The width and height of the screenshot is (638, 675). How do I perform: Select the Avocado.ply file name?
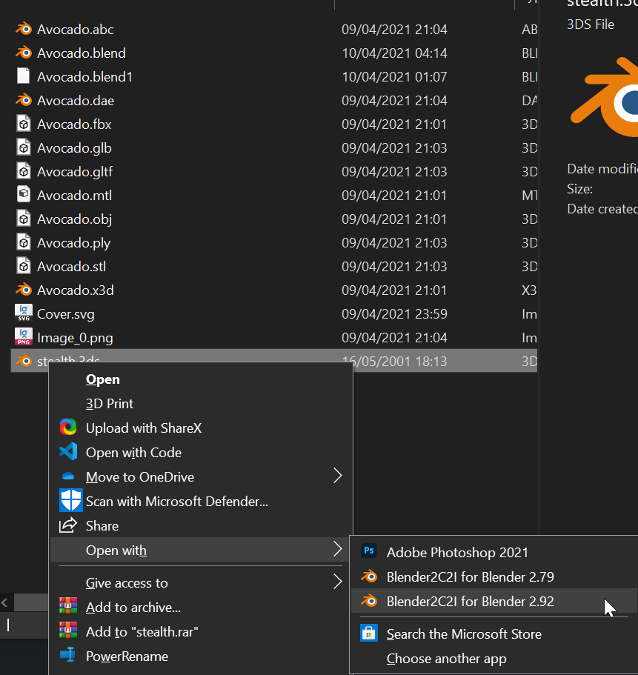[73, 243]
